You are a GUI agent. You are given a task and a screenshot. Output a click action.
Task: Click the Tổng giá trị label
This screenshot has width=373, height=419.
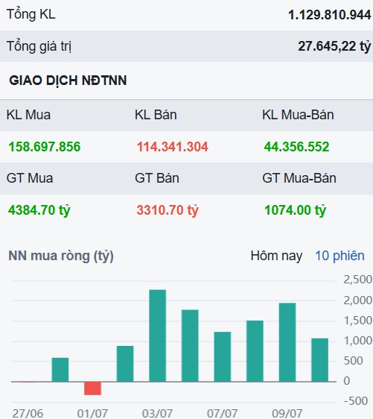pyautogui.click(x=39, y=46)
